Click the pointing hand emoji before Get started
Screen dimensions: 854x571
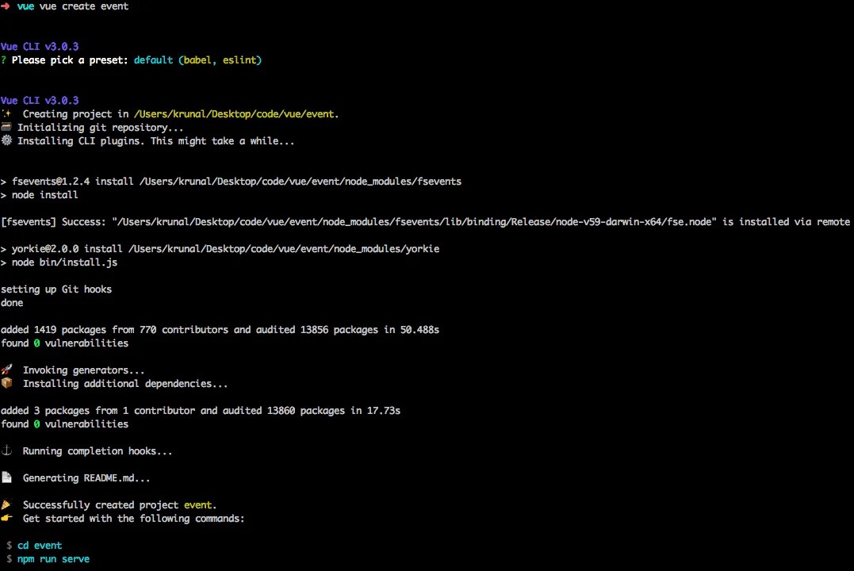(x=6, y=518)
